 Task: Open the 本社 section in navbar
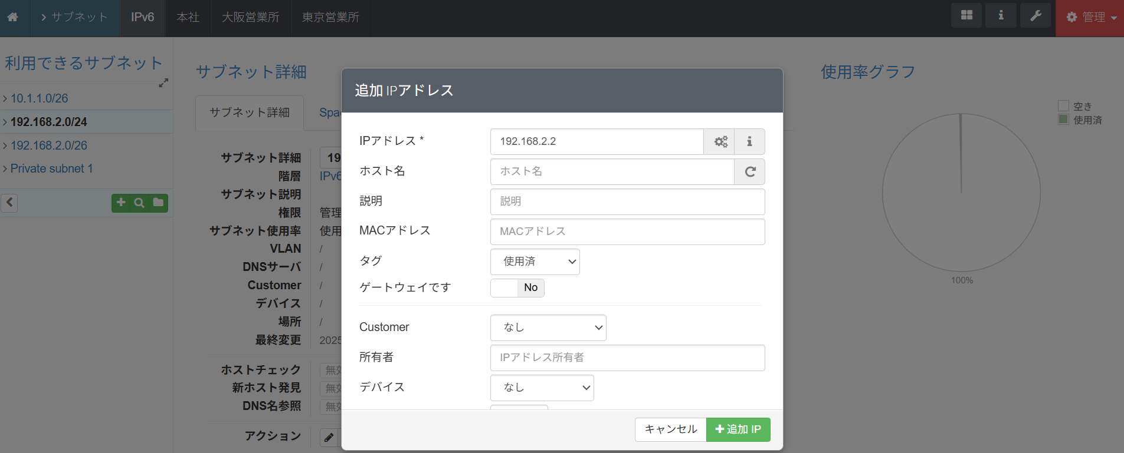(188, 17)
